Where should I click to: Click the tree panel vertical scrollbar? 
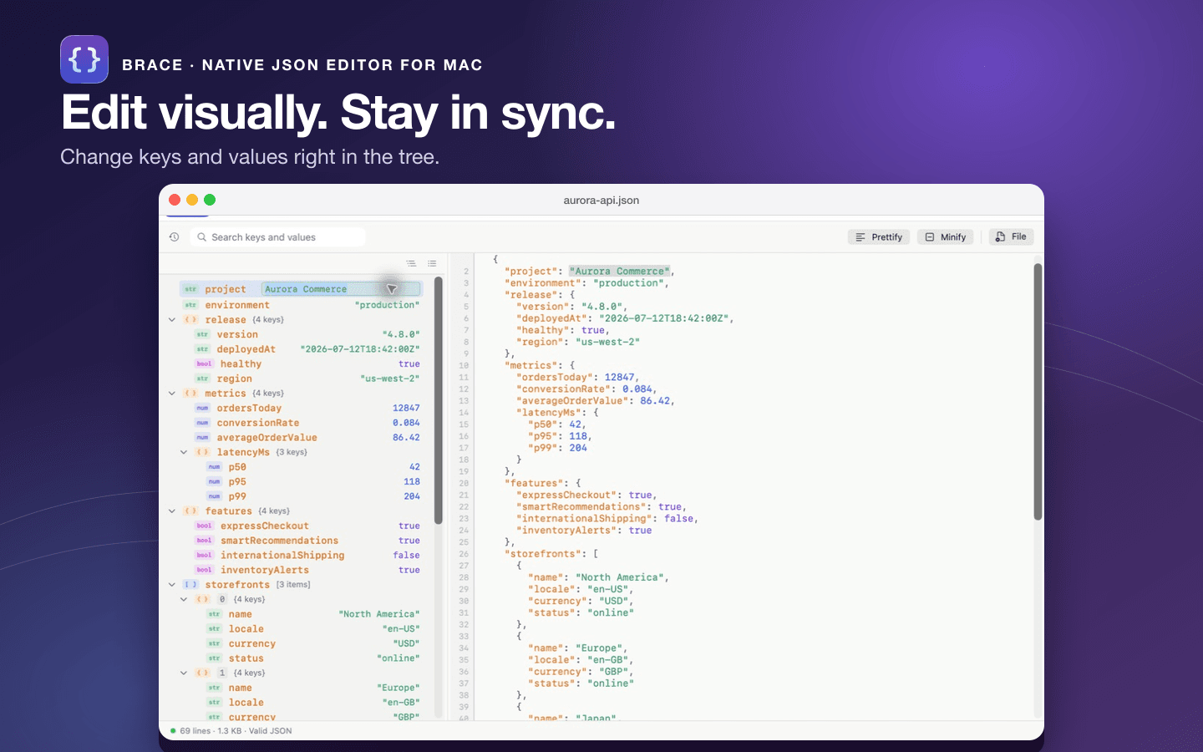coord(439,399)
